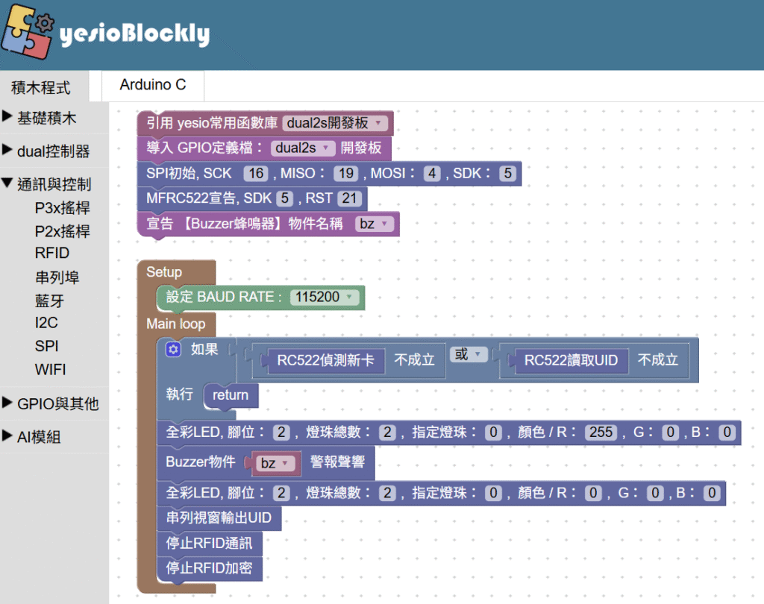Select the 停止RFID加密 block
764x604 pixels.
tap(210, 568)
